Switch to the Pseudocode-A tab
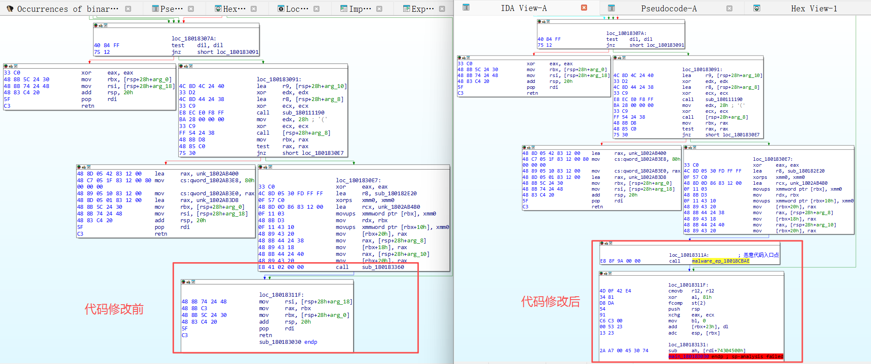871x364 pixels. click(669, 8)
